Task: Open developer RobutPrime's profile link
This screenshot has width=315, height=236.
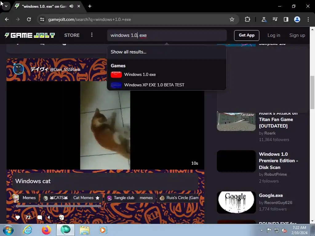Action: click(x=275, y=175)
